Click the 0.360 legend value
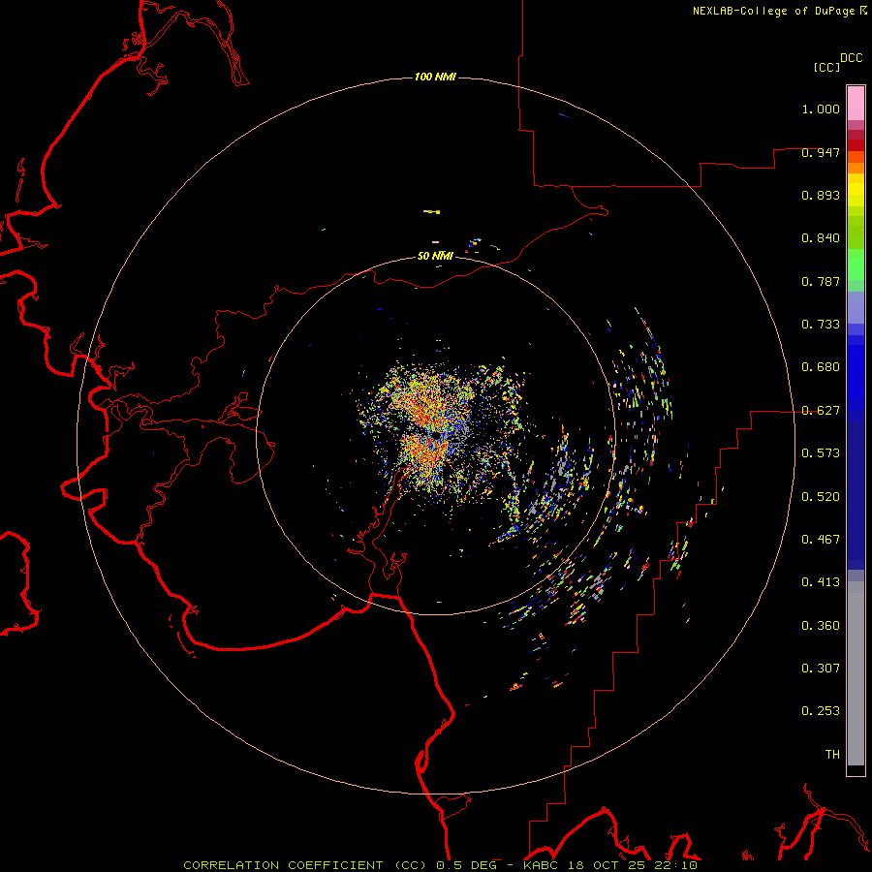Image resolution: width=872 pixels, height=872 pixels. point(821,626)
